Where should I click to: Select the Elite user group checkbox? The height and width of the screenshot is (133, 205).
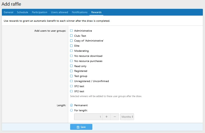[71, 46]
